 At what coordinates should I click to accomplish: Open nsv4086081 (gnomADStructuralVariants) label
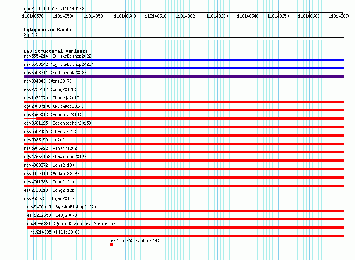[71, 224]
